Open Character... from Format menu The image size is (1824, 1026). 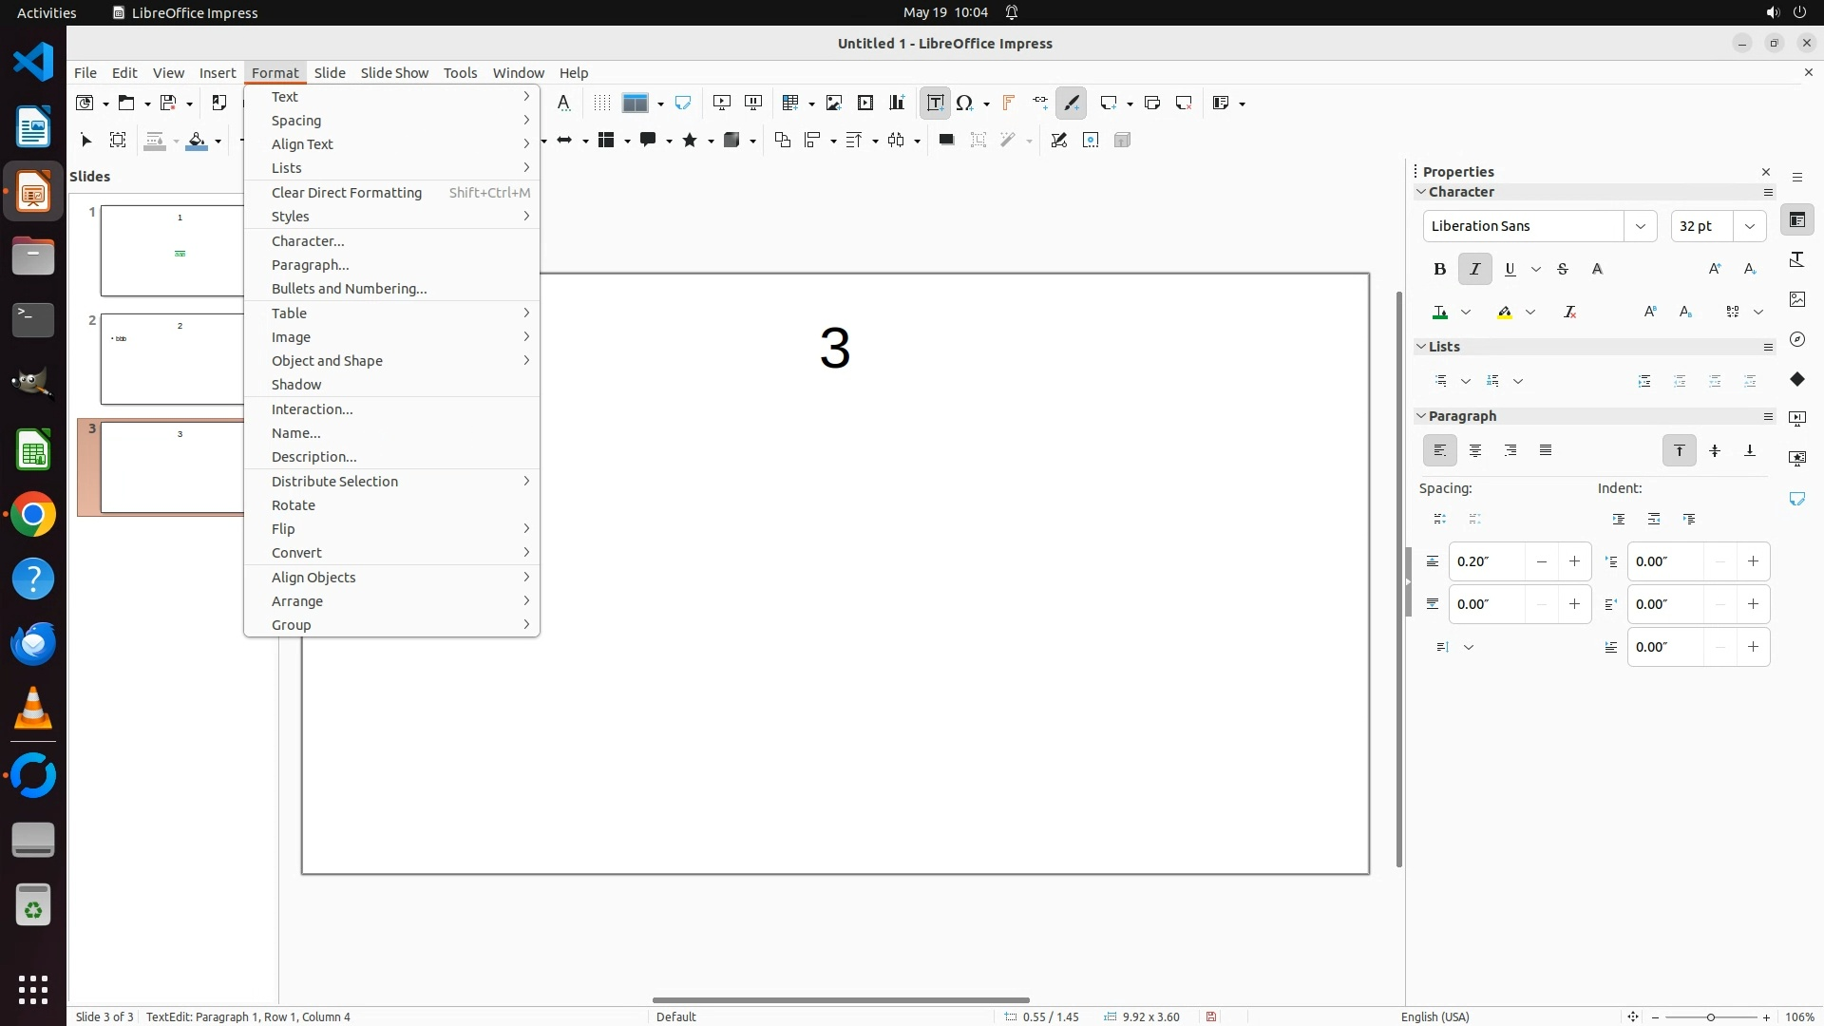coord(308,241)
